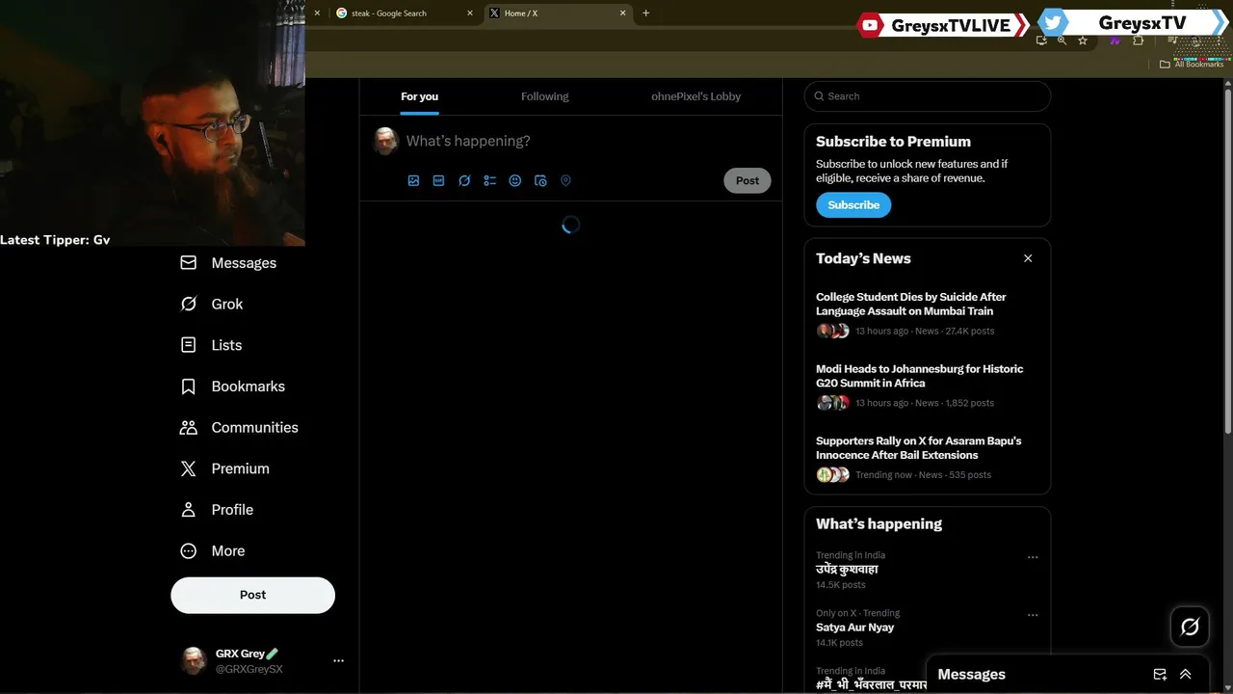Add a GIF to the post

pos(438,180)
